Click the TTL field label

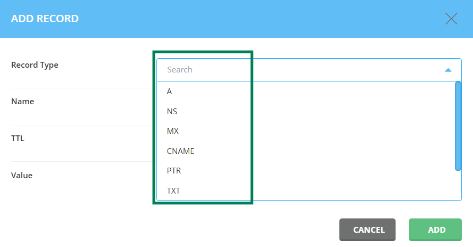click(18, 139)
